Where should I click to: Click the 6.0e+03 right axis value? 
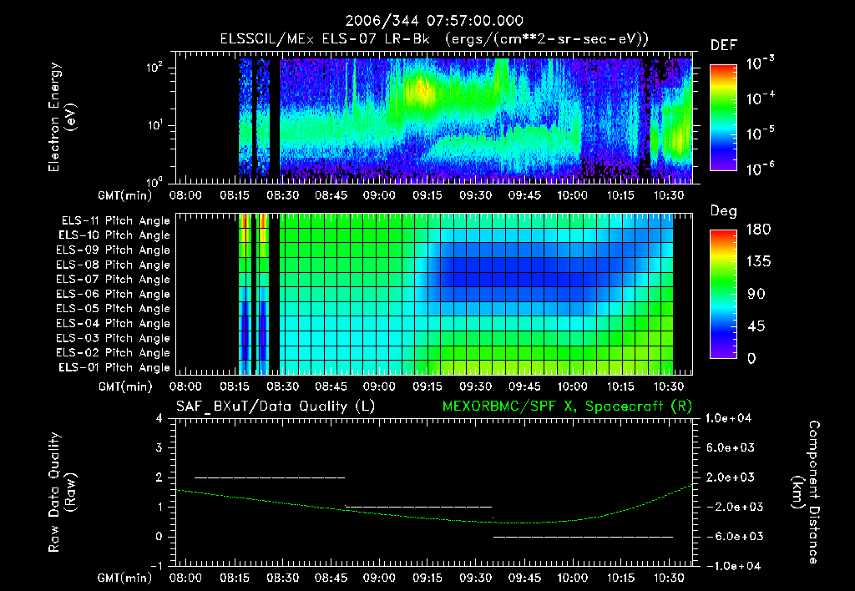click(731, 448)
